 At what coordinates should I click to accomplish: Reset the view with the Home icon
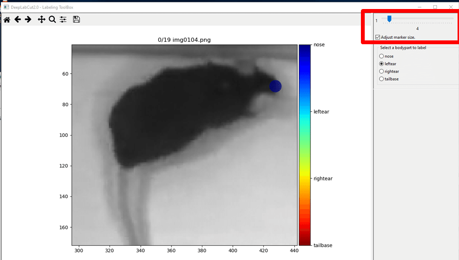pyautogui.click(x=7, y=19)
